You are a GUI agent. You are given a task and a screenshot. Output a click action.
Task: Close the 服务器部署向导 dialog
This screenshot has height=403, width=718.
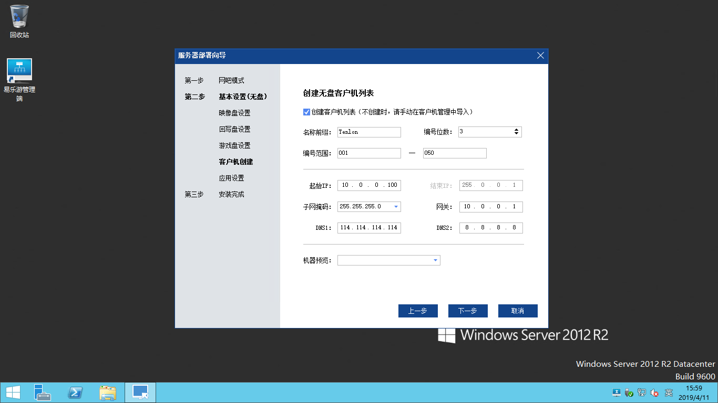click(x=540, y=56)
